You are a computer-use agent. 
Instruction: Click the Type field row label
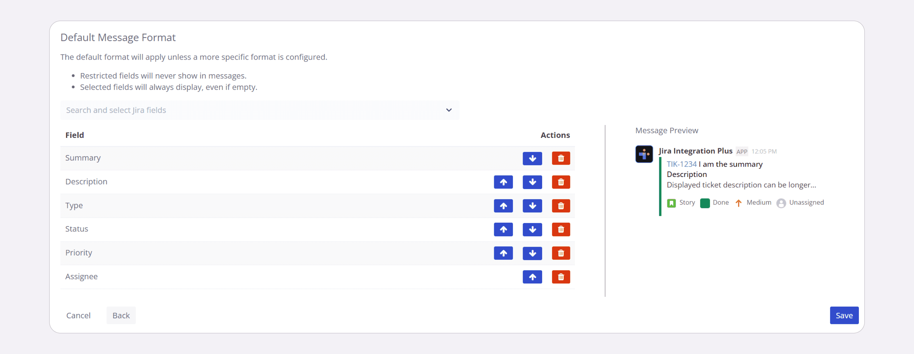(x=74, y=205)
